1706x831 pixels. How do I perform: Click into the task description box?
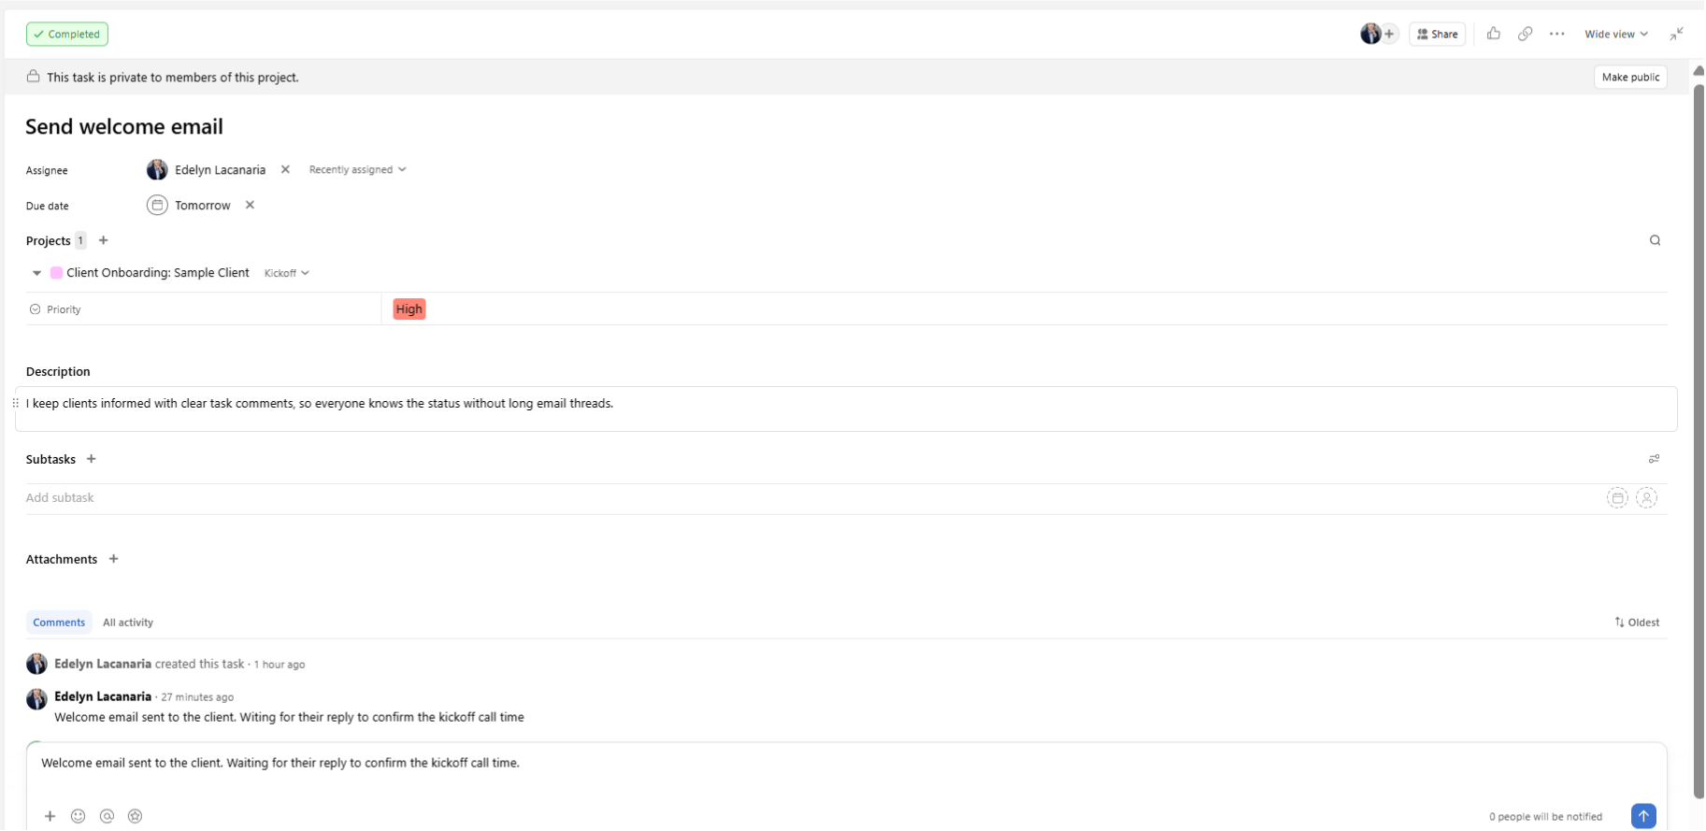coord(846,409)
